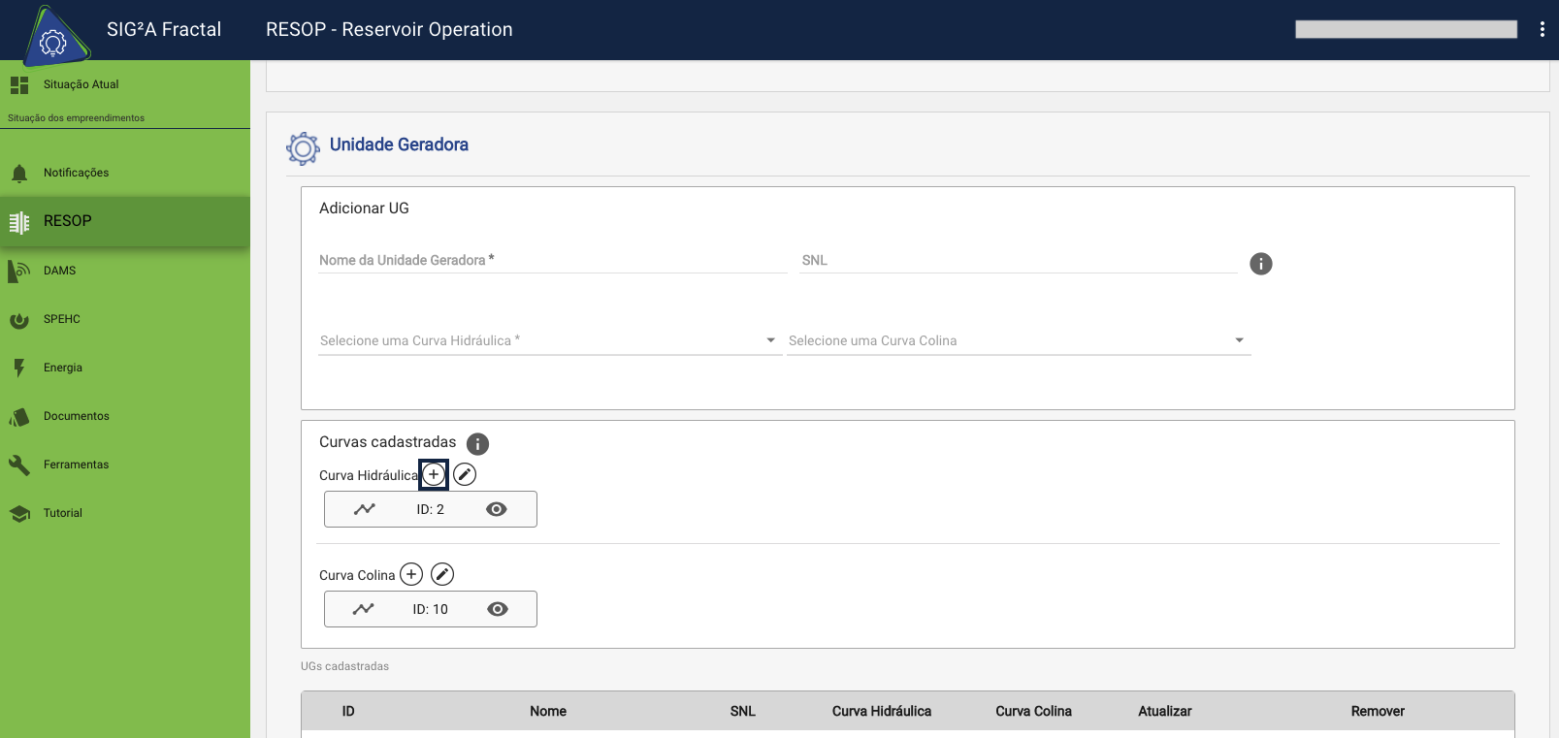
Task: Click the Curvas cadastradas info icon
Action: click(x=477, y=443)
